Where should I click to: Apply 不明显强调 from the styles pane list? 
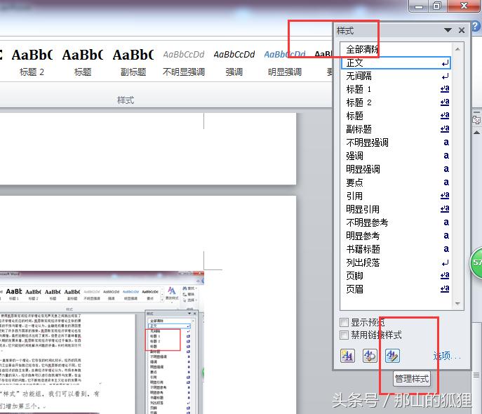click(396, 142)
